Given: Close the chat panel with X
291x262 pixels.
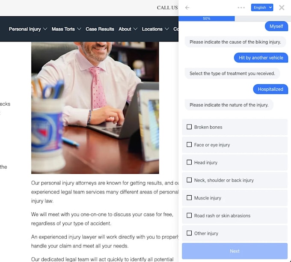Looking at the screenshot, I should [x=282, y=8].
